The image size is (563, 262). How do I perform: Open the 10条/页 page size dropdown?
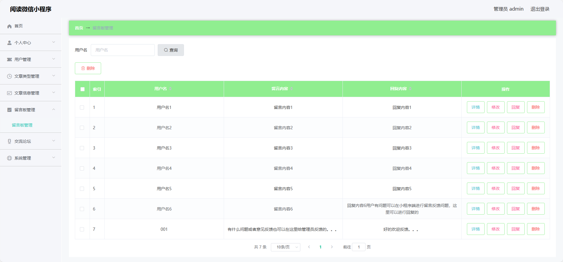[x=285, y=247]
